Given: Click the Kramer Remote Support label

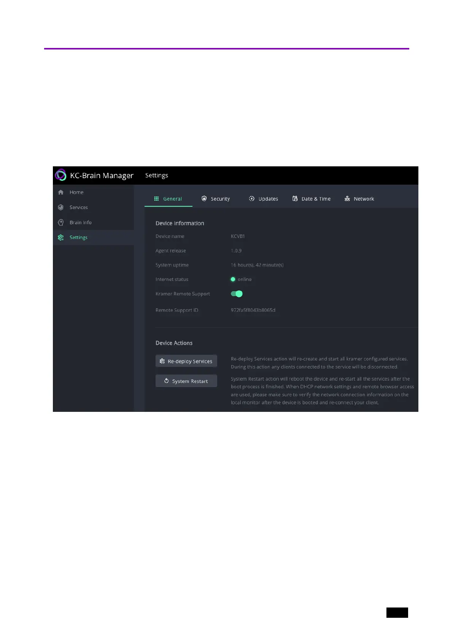Looking at the screenshot, I should click(183, 294).
